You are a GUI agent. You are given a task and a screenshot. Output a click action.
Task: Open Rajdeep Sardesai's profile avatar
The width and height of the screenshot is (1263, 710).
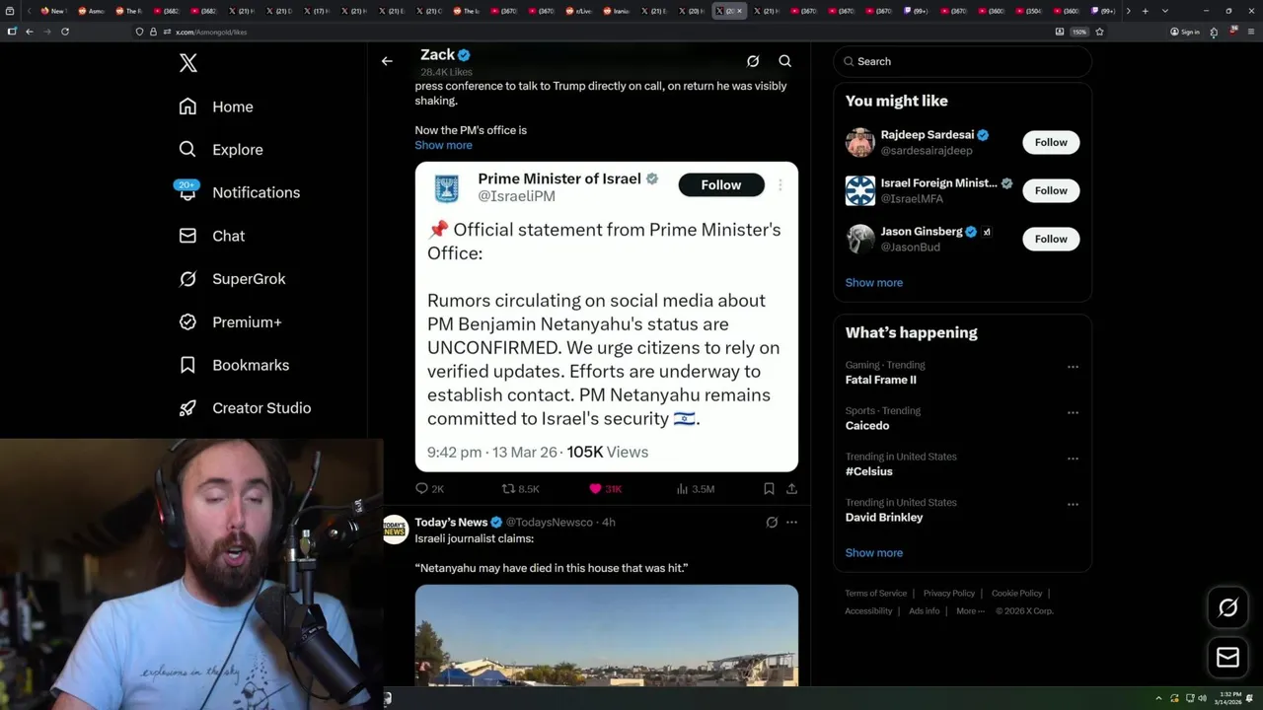(860, 142)
